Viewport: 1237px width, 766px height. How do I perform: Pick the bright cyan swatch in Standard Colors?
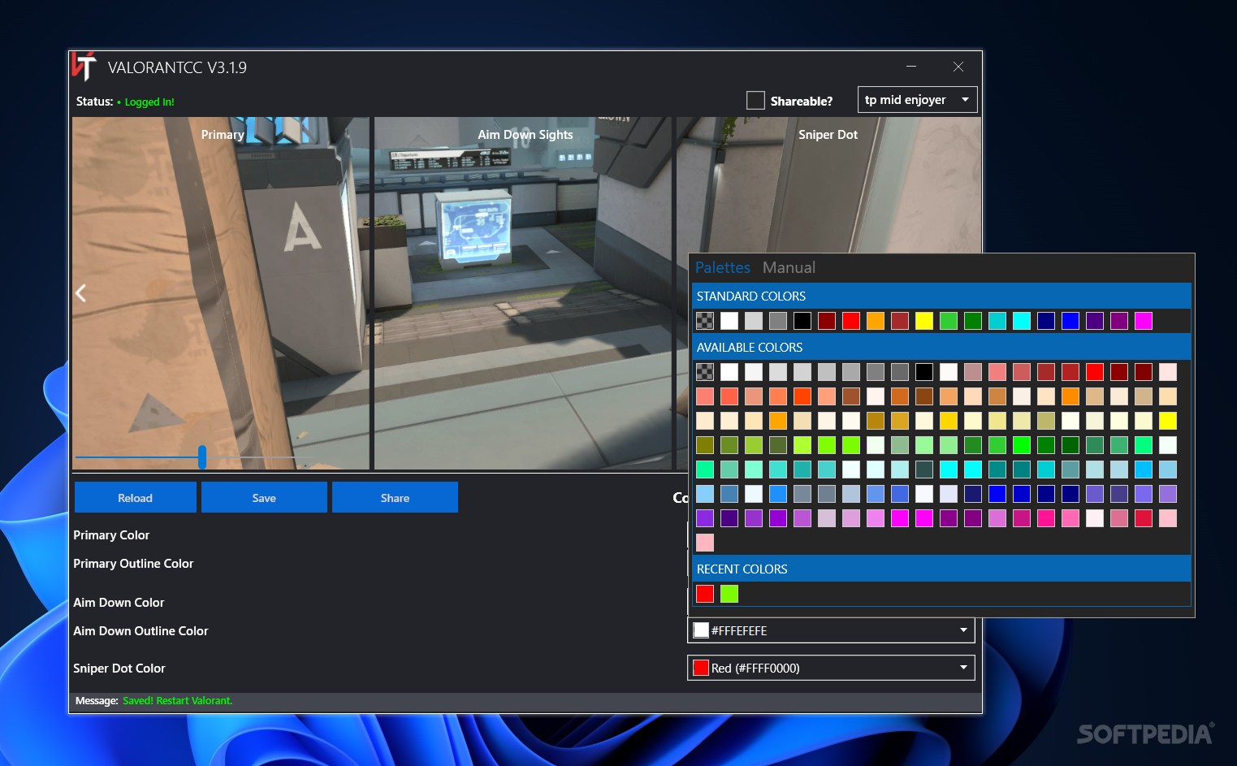coord(1022,321)
